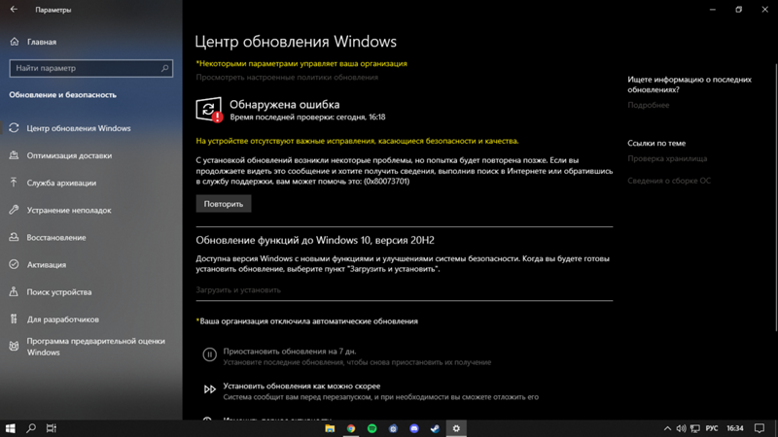The image size is (778, 437).
Task: Click the Обнаружена ошибка heading
Action: pyautogui.click(x=284, y=105)
